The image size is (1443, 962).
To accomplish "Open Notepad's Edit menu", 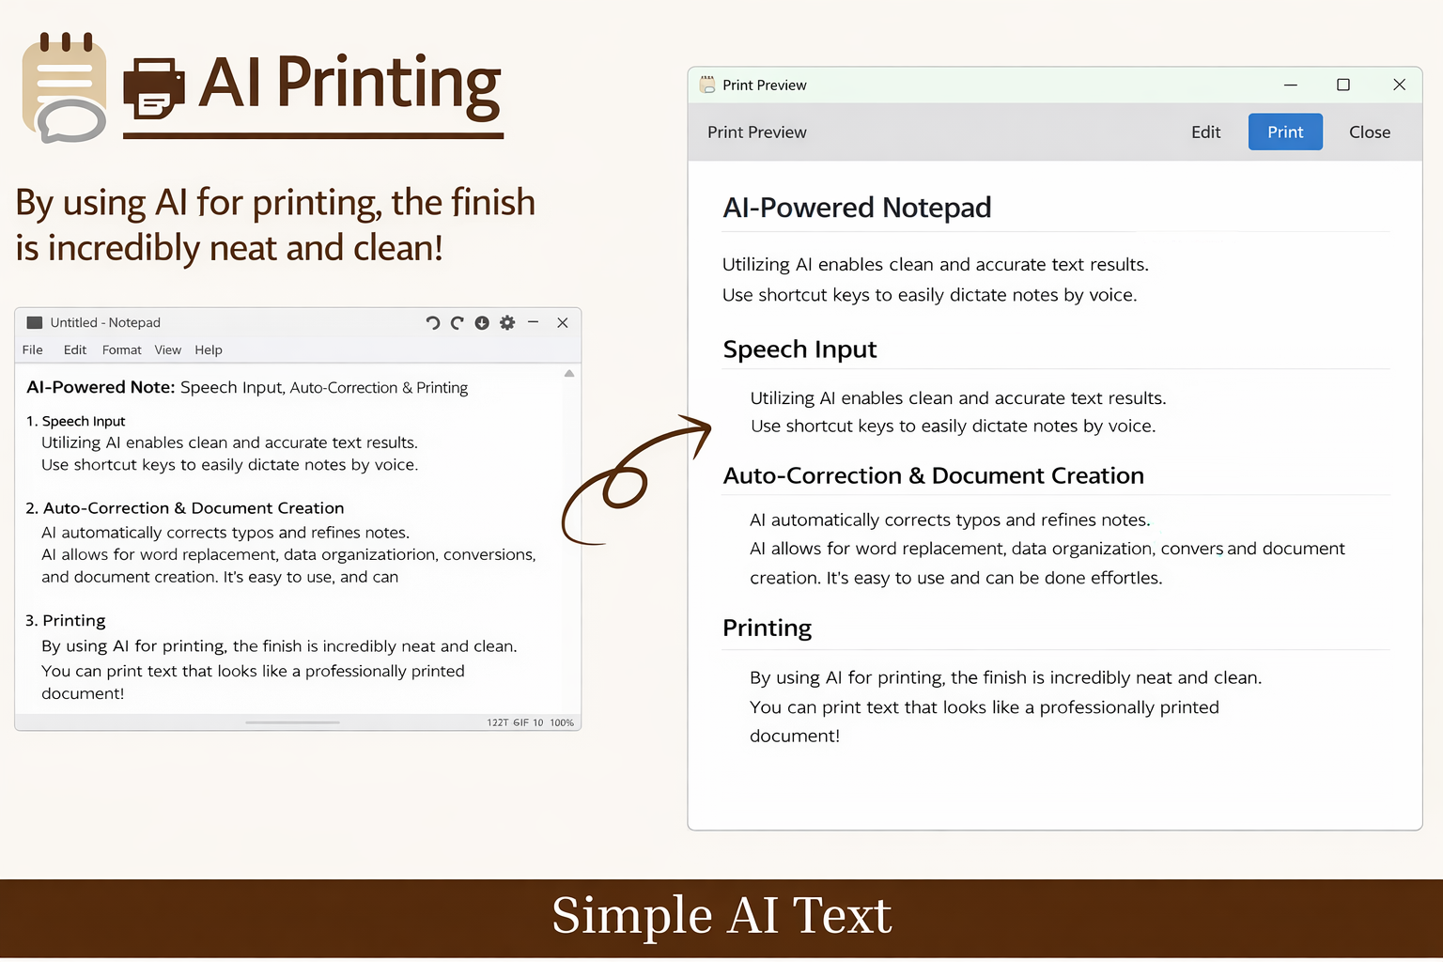I will click(x=74, y=349).
